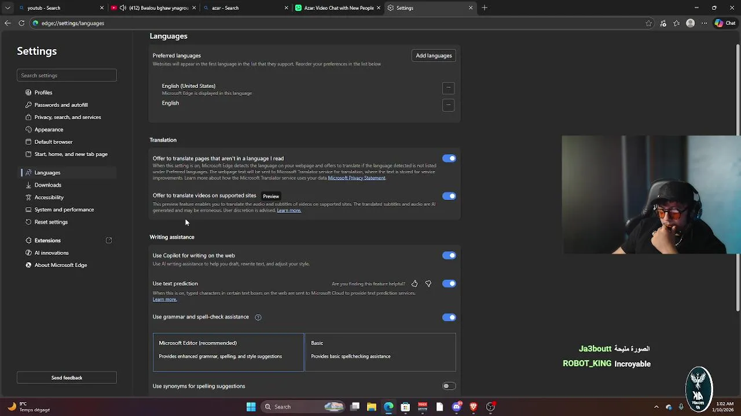Switch to the 'azar - Search' tab

click(245, 8)
